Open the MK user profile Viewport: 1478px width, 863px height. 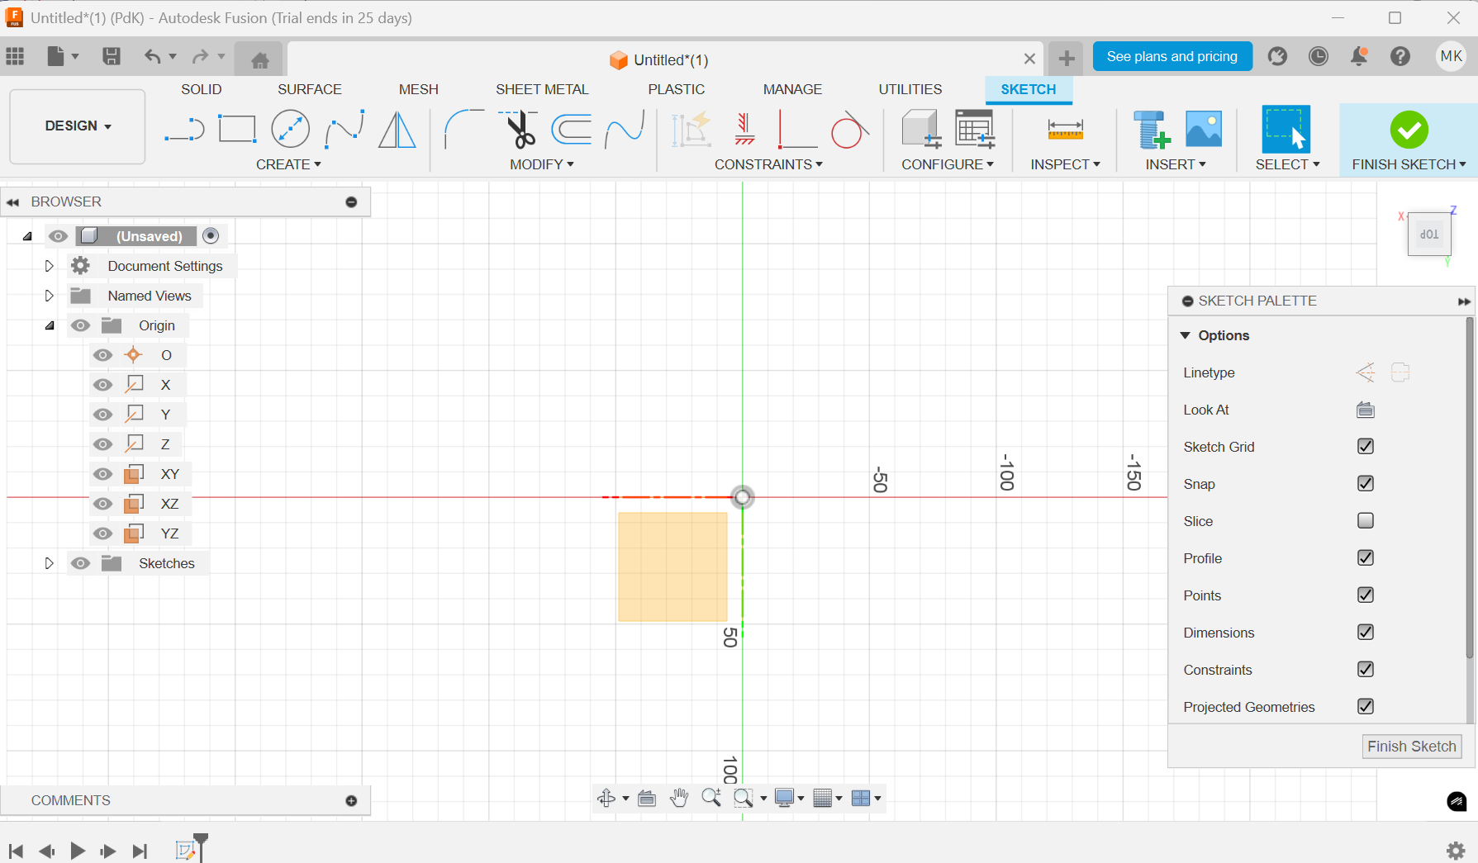1451,56
